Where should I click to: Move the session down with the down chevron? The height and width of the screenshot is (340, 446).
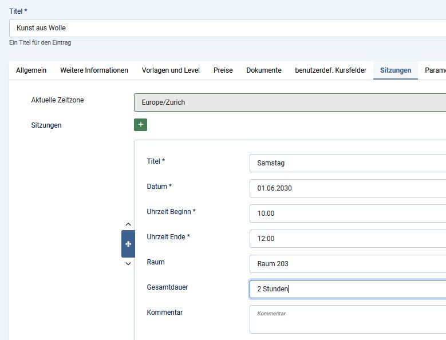tap(128, 263)
